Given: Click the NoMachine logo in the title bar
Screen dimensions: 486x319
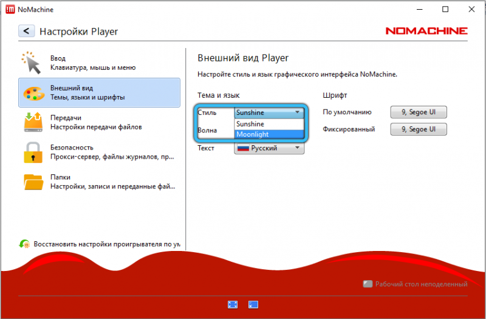Looking at the screenshot, I should [10, 10].
